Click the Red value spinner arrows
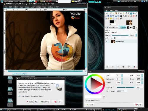The width and height of the screenshot is (148, 111). [x=142, y=75]
